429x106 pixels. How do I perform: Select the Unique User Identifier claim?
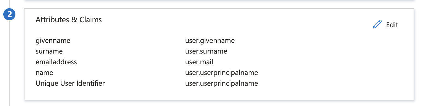[x=70, y=83]
